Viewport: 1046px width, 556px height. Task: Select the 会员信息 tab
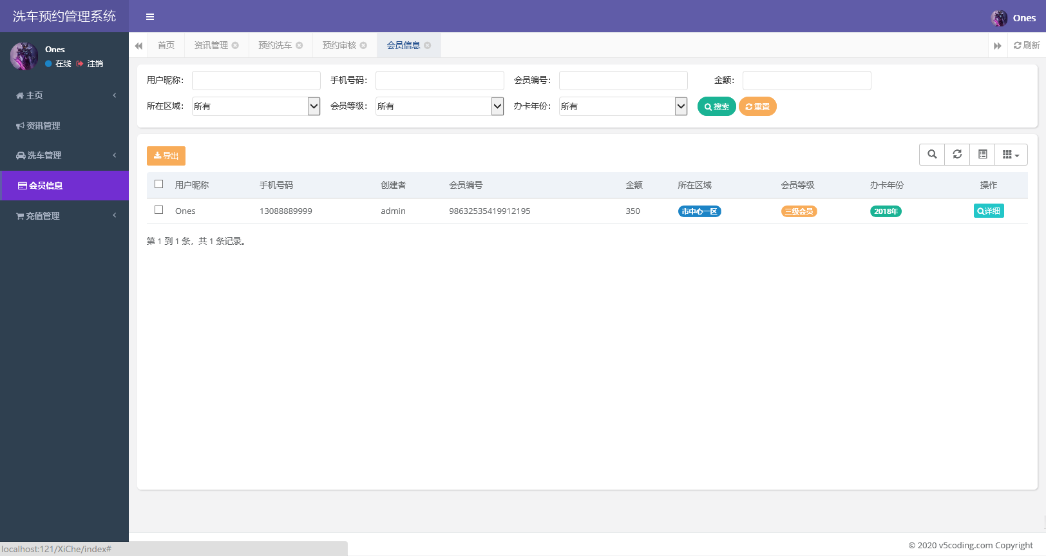(x=403, y=45)
